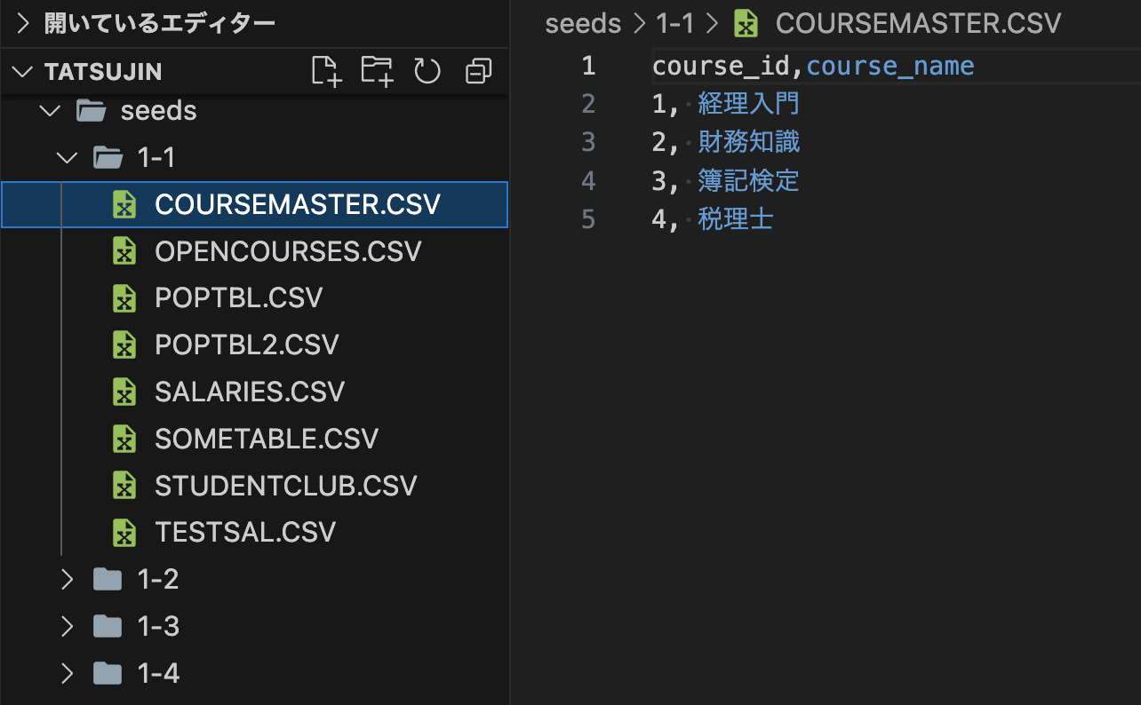The height and width of the screenshot is (705, 1141).
Task: Collapse the seeds folder
Action: 50,110
